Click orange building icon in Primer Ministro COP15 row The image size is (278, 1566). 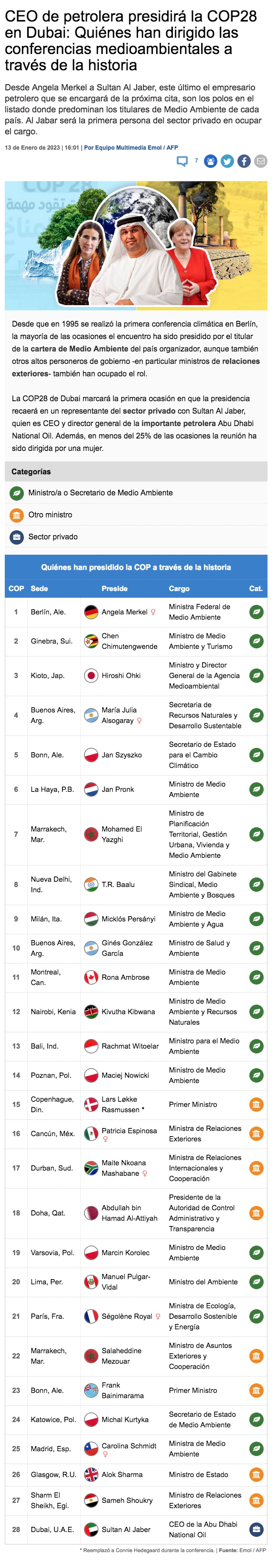tap(257, 1105)
